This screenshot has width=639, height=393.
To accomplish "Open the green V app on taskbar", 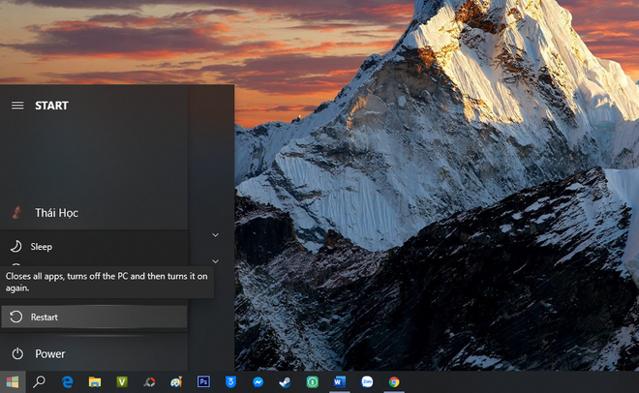I will (x=122, y=382).
